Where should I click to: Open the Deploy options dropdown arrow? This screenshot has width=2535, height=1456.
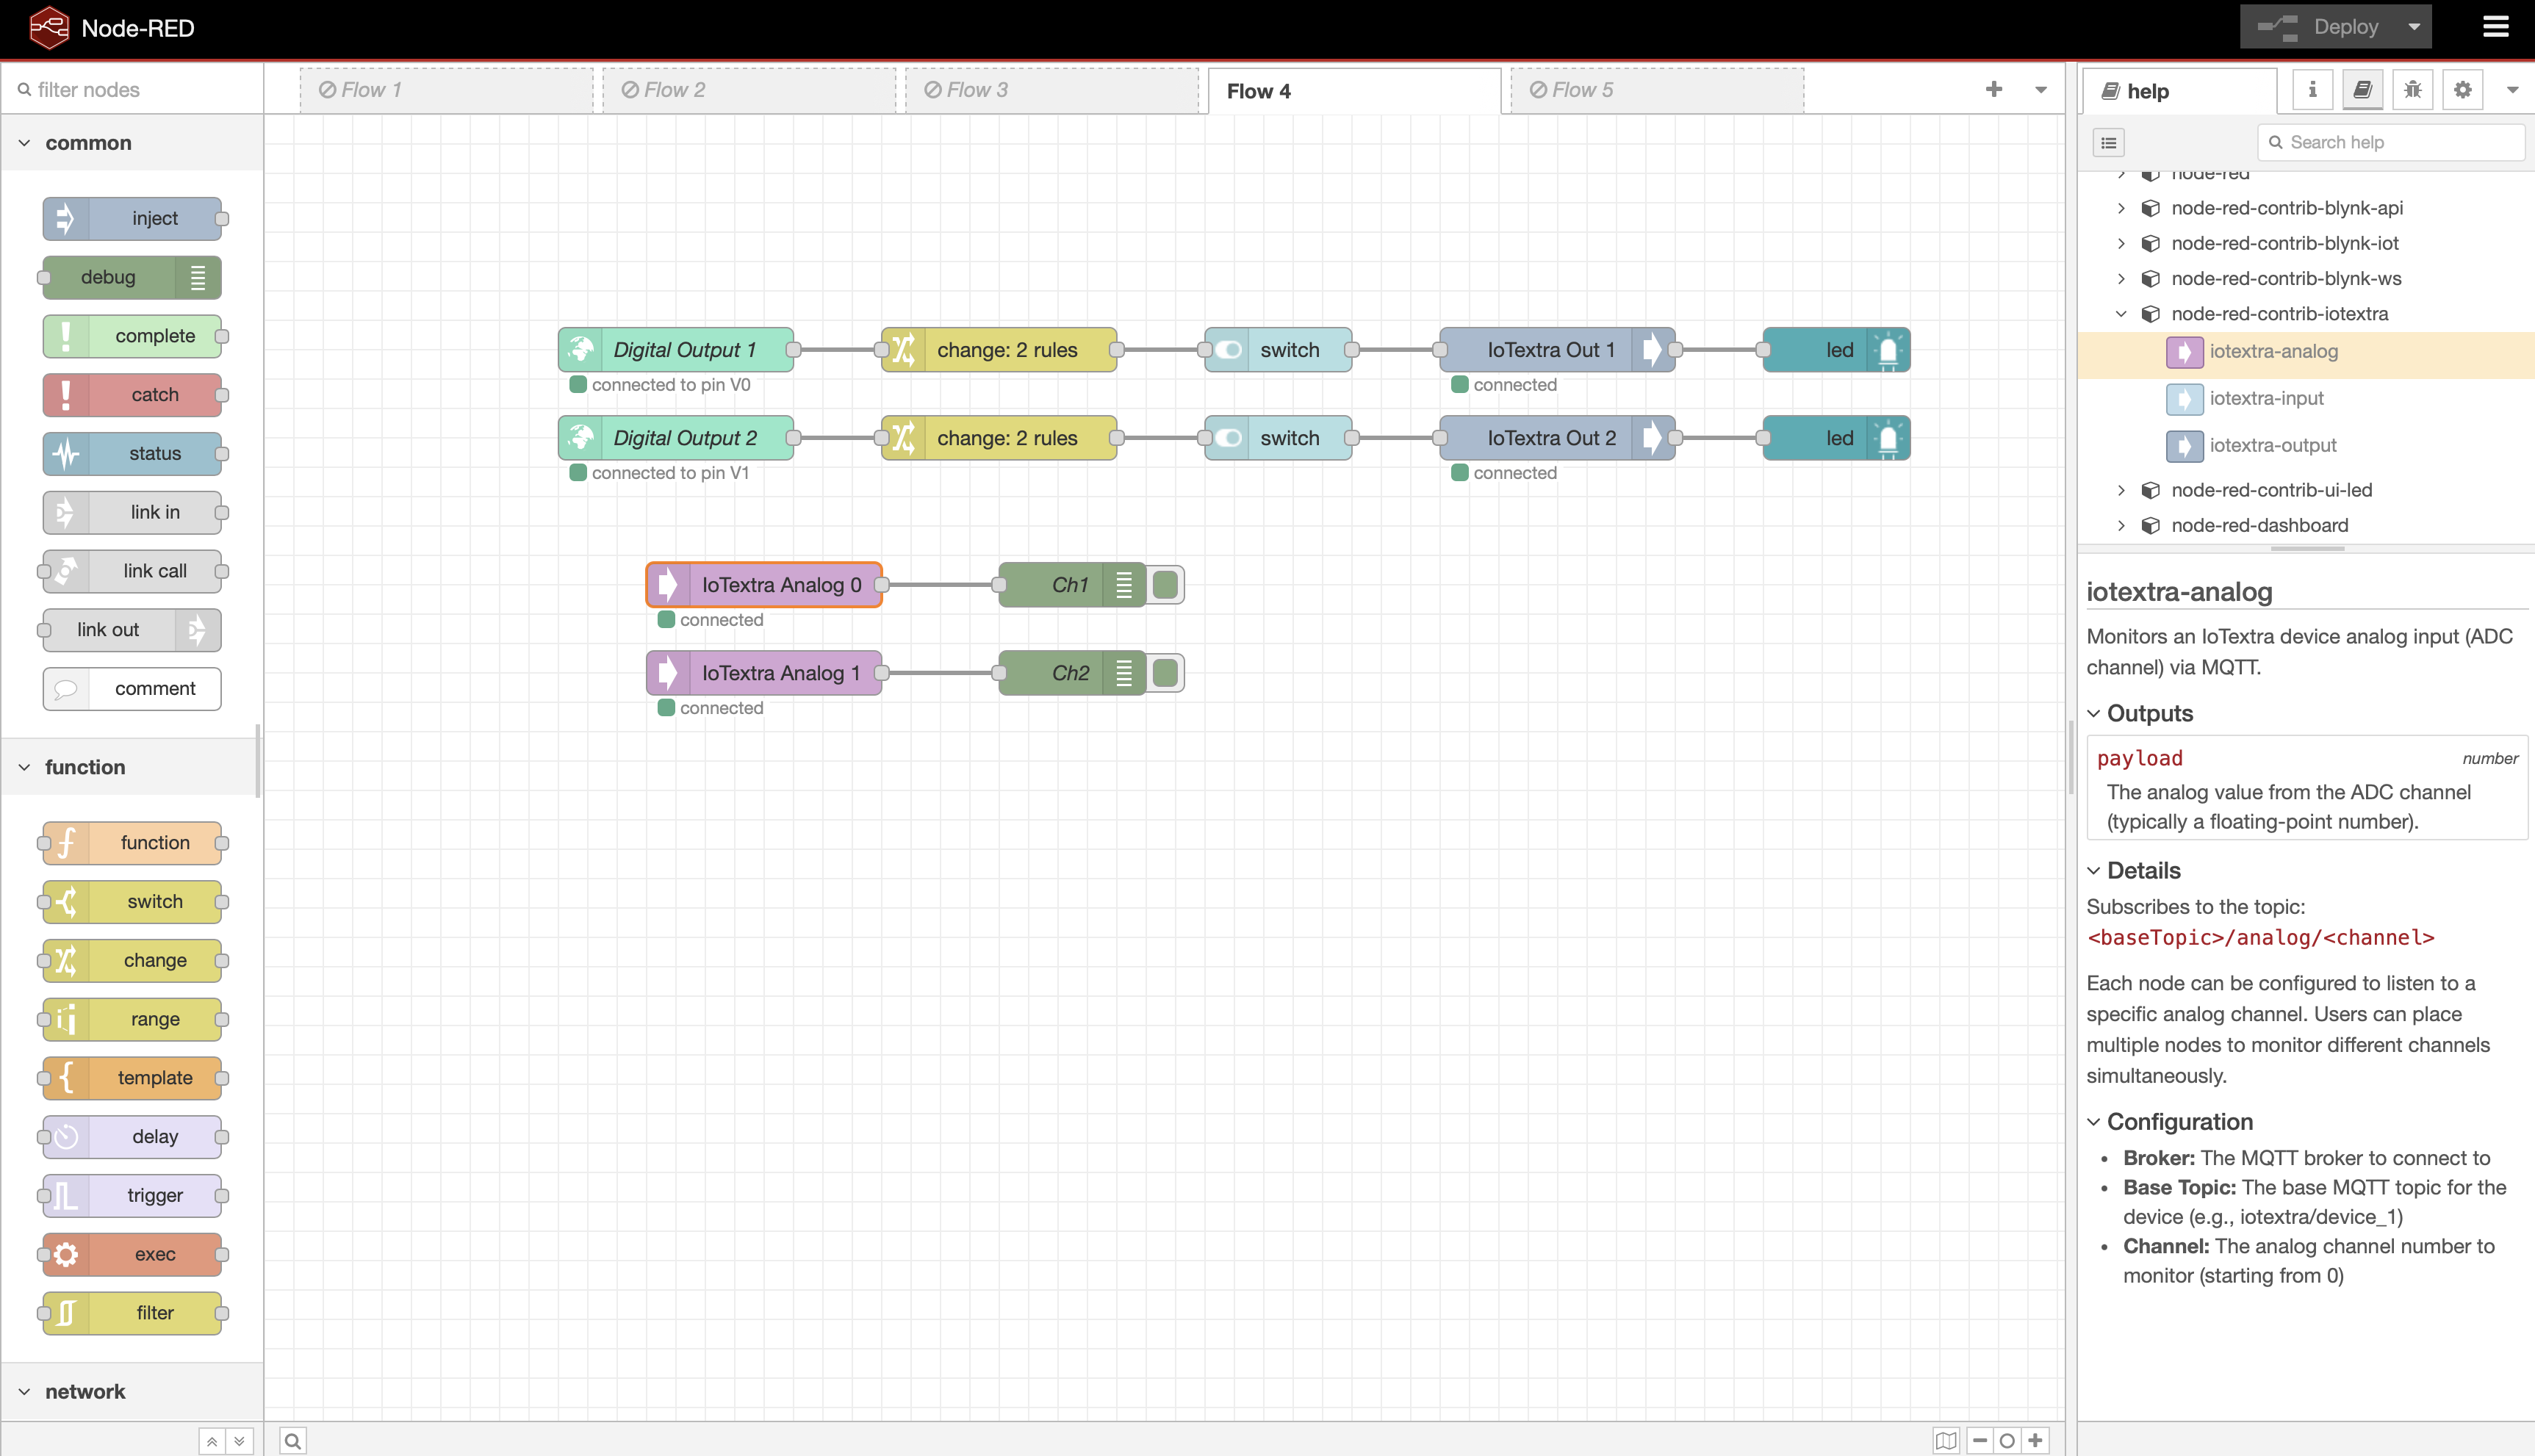pyautogui.click(x=2414, y=27)
